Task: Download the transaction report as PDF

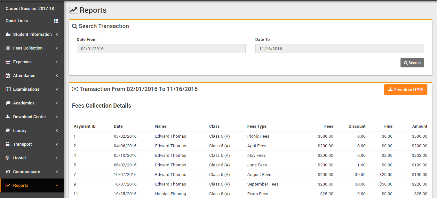Action: tap(406, 90)
